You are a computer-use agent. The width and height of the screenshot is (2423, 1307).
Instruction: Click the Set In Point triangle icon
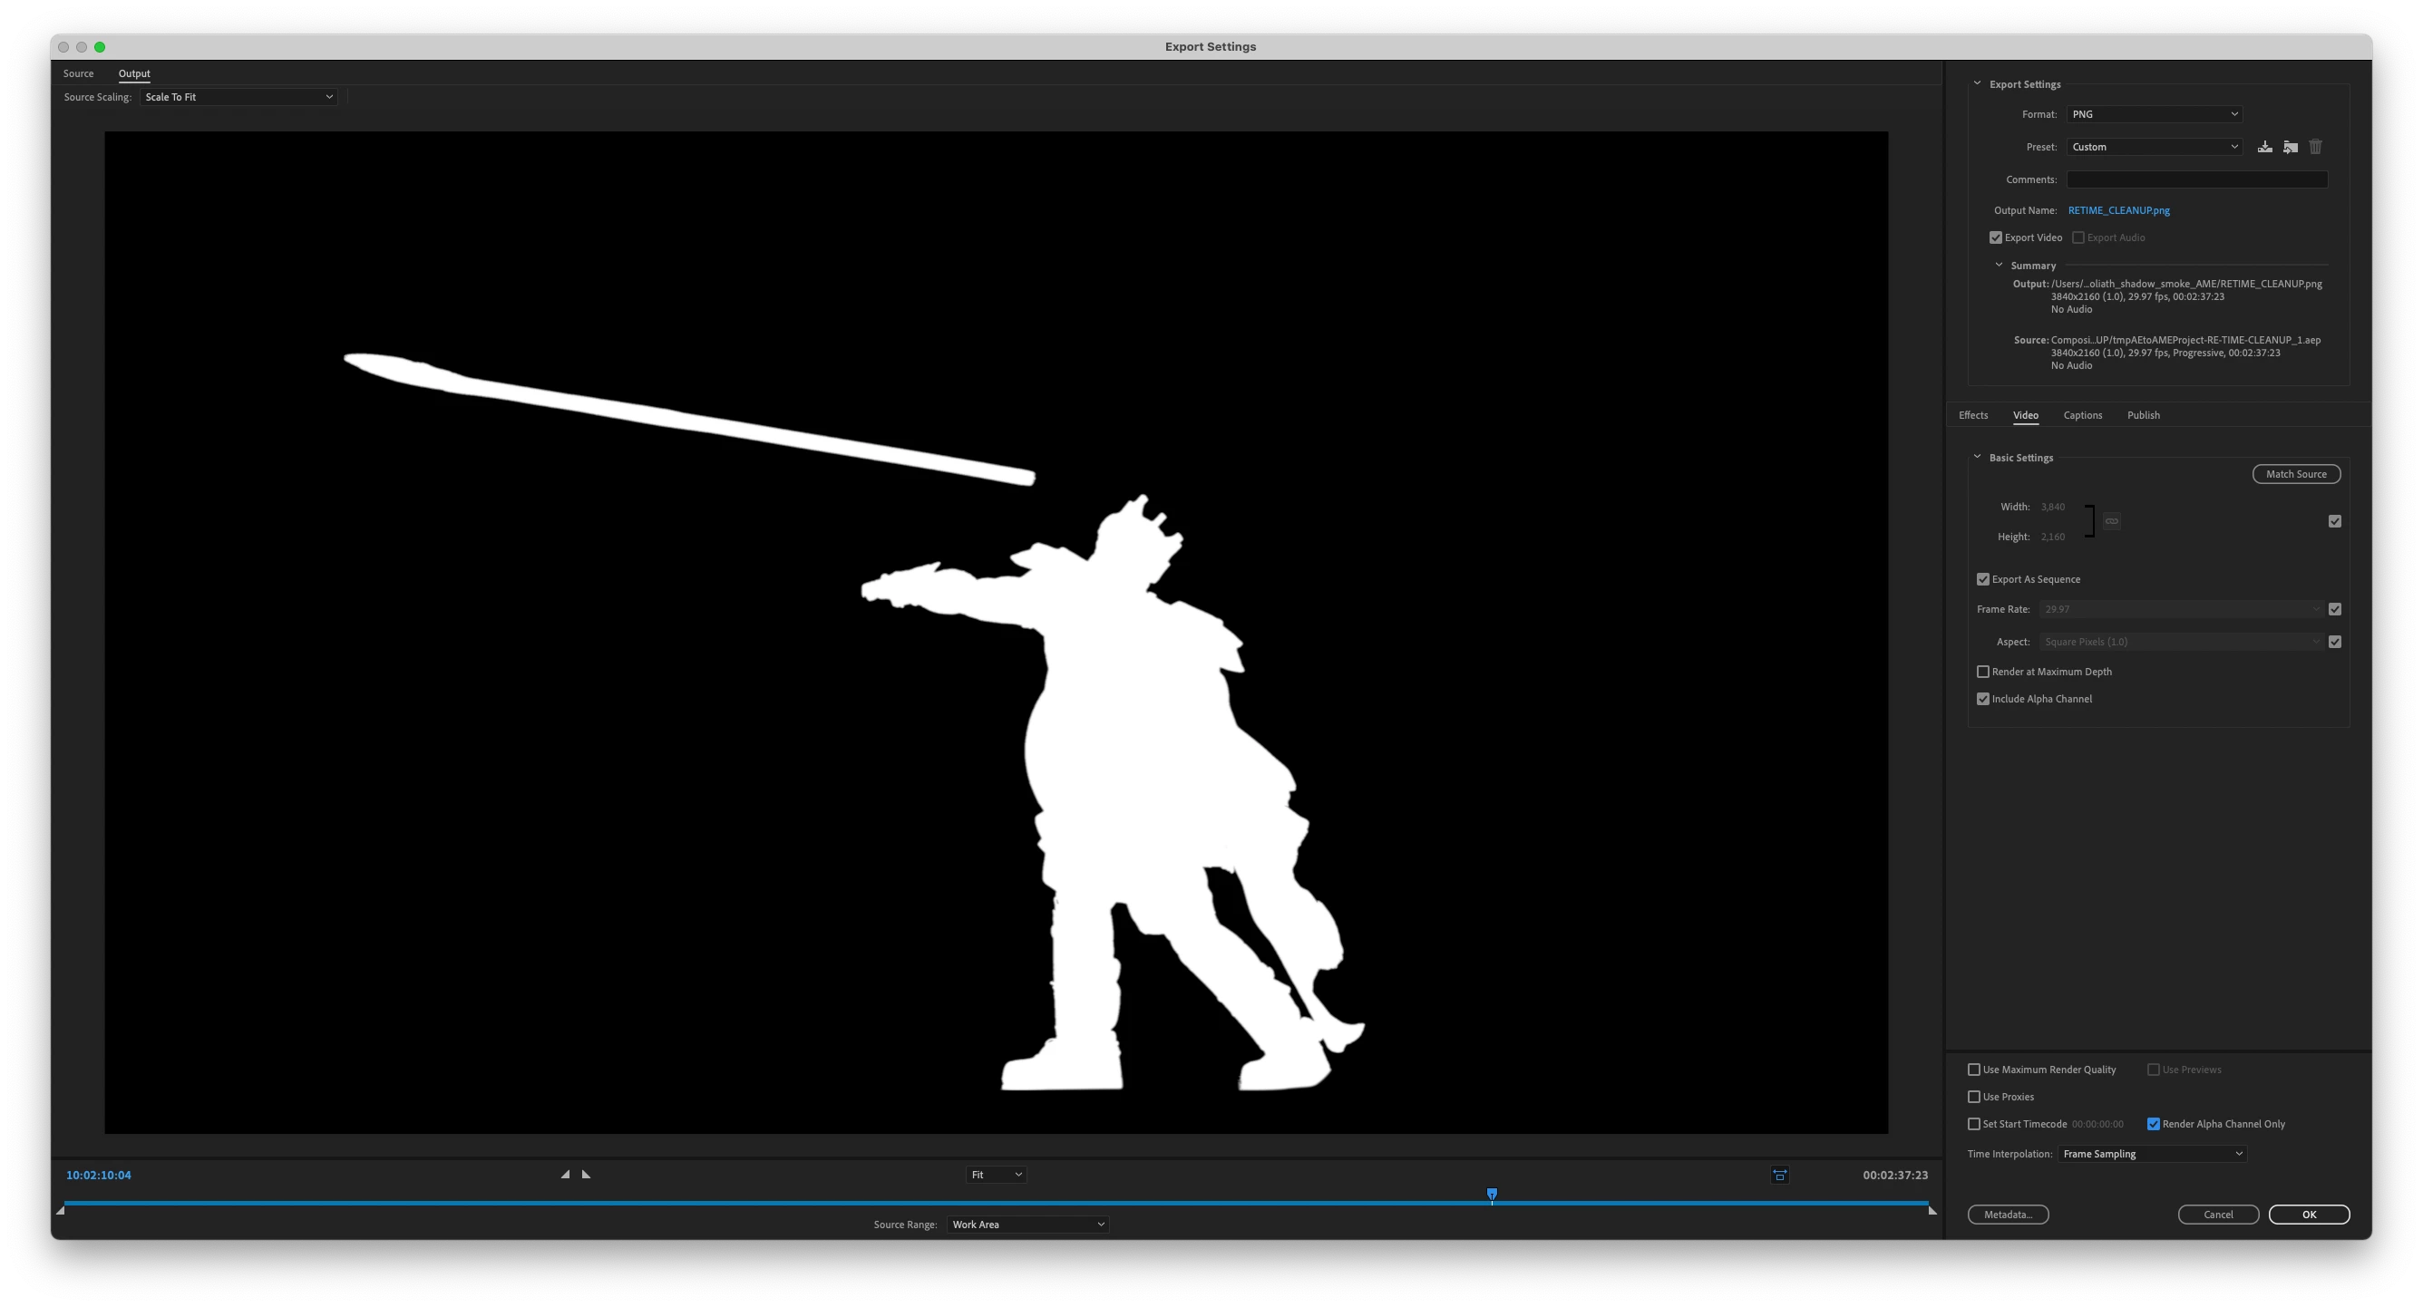click(x=565, y=1175)
